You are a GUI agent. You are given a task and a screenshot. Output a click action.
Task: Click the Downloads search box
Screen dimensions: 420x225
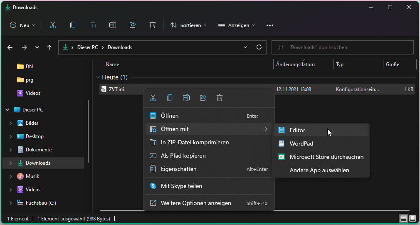tap(343, 47)
